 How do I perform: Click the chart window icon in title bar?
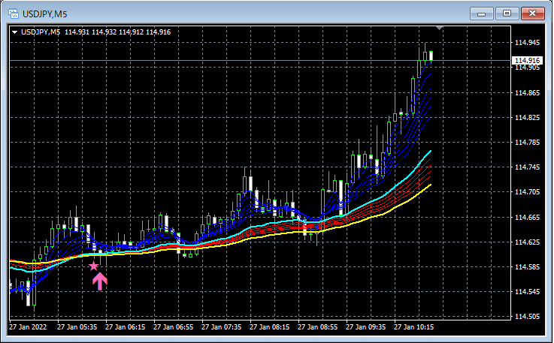(x=14, y=14)
